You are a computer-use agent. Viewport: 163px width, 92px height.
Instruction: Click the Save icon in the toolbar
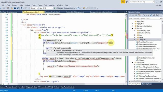15,8
